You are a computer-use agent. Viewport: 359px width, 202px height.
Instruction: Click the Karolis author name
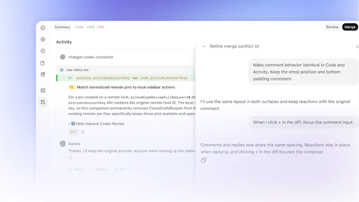point(74,144)
